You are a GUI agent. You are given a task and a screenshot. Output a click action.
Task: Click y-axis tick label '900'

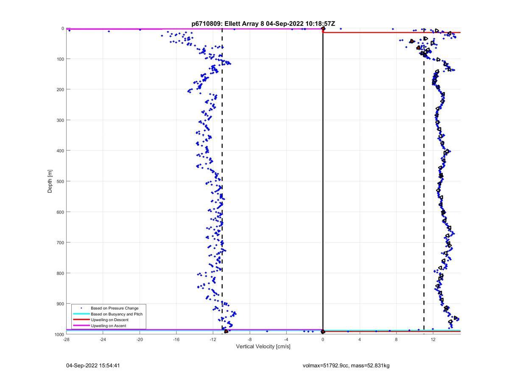(x=60, y=304)
